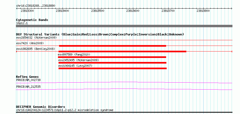
Task: Select the RefSeq Genes track heading
Action: click(28, 77)
